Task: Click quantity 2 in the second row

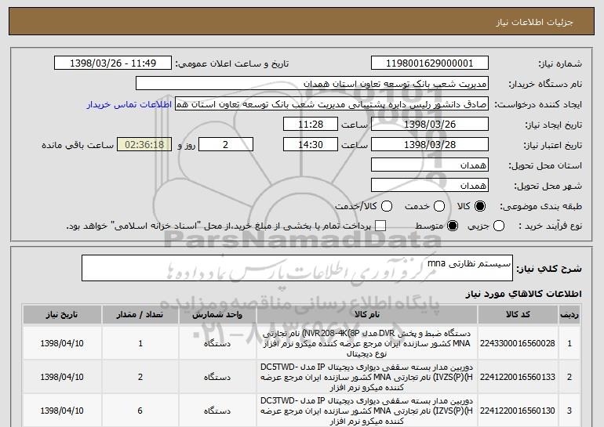Action: tap(140, 377)
